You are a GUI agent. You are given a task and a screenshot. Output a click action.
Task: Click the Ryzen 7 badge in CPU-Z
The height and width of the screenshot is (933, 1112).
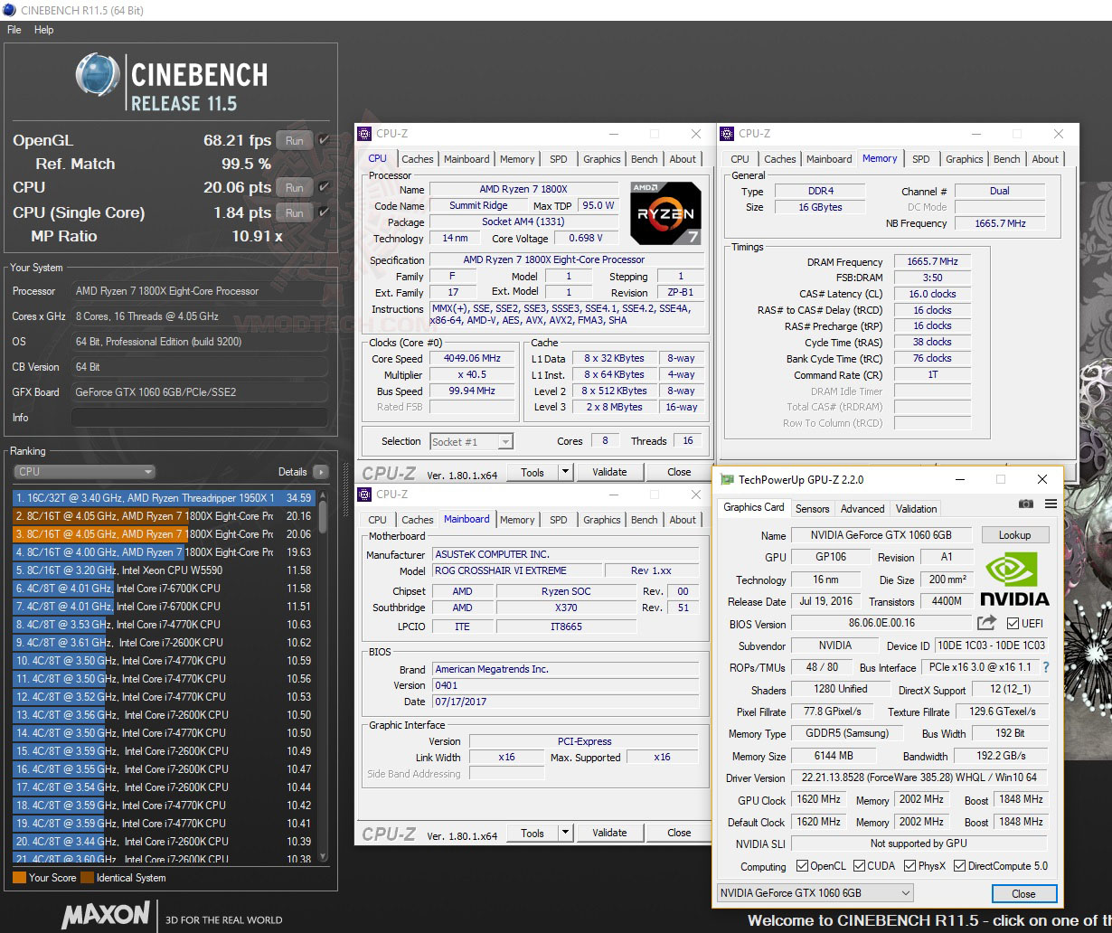click(666, 214)
